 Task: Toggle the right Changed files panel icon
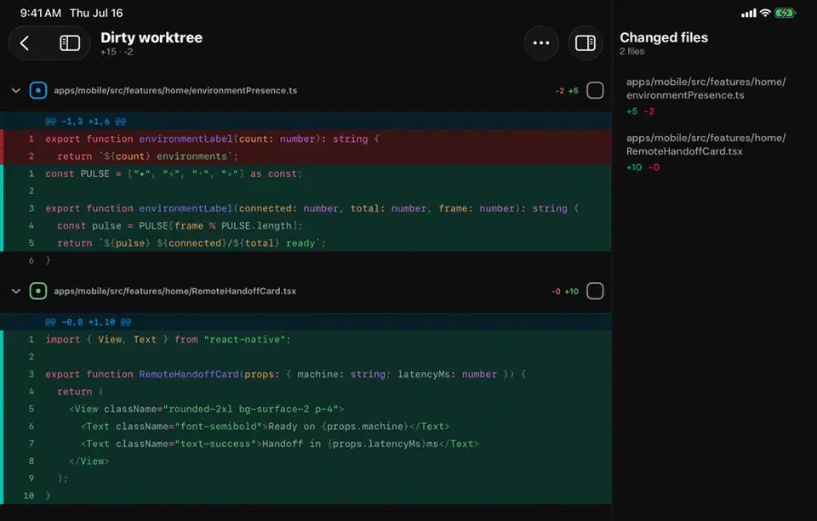point(586,42)
